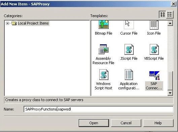Click the "Bitmap File" label text
This screenshot has width=178, height=132.
pyautogui.click(x=104, y=33)
